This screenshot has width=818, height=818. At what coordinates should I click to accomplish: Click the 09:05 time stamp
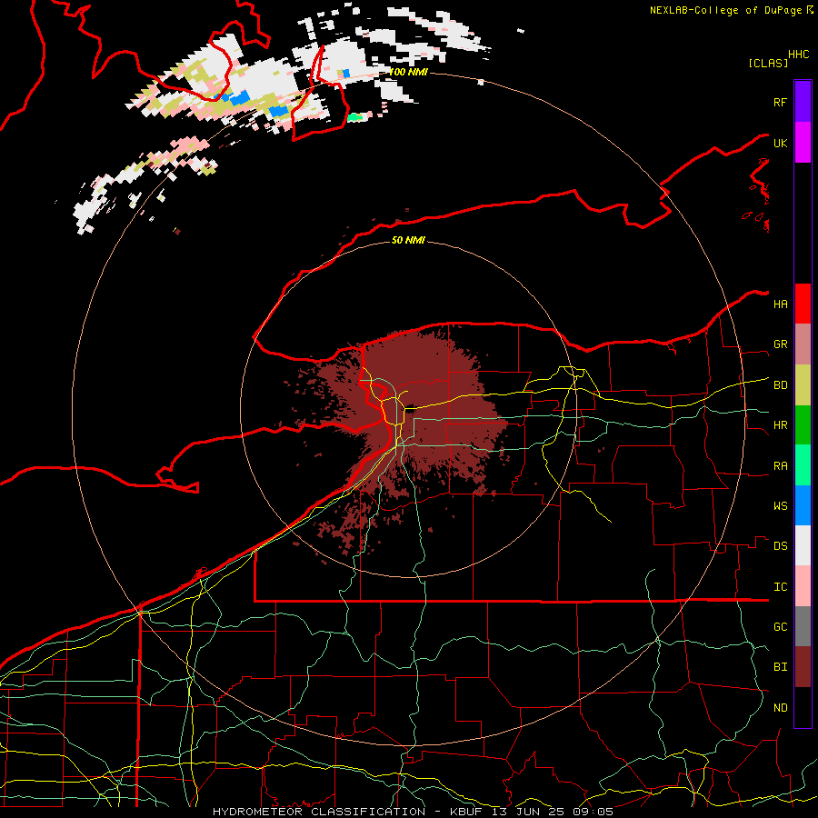(594, 812)
